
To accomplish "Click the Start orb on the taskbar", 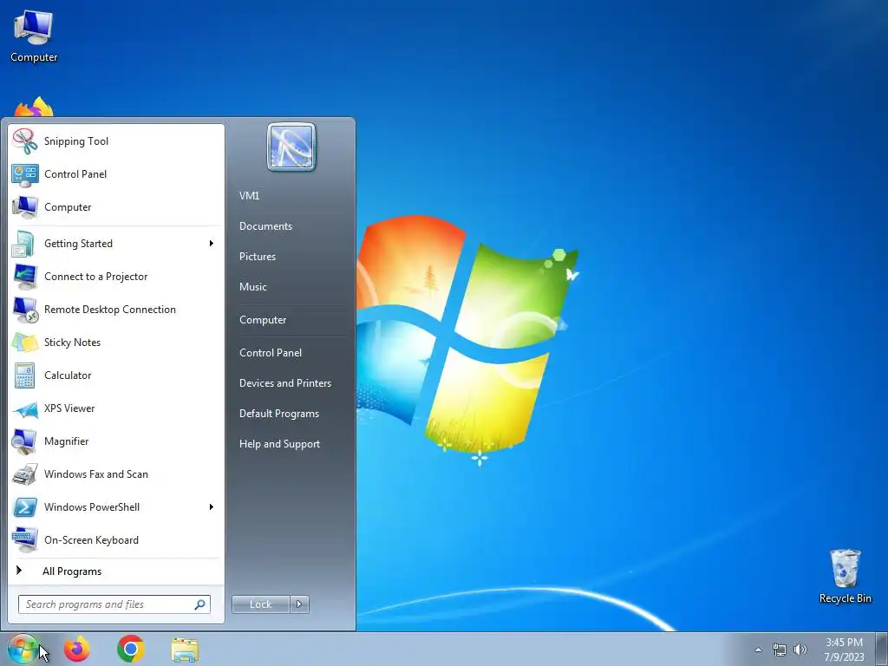I will pos(23,649).
